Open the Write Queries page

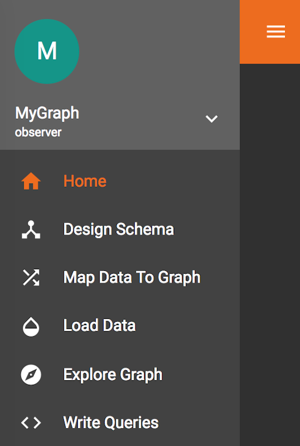[120, 423]
